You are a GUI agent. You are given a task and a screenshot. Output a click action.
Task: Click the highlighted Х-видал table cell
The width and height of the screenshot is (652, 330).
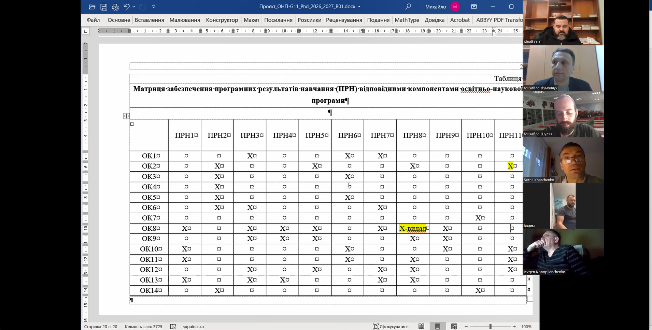[412, 228]
